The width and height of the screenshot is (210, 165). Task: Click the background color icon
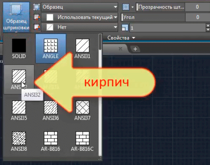(37, 27)
